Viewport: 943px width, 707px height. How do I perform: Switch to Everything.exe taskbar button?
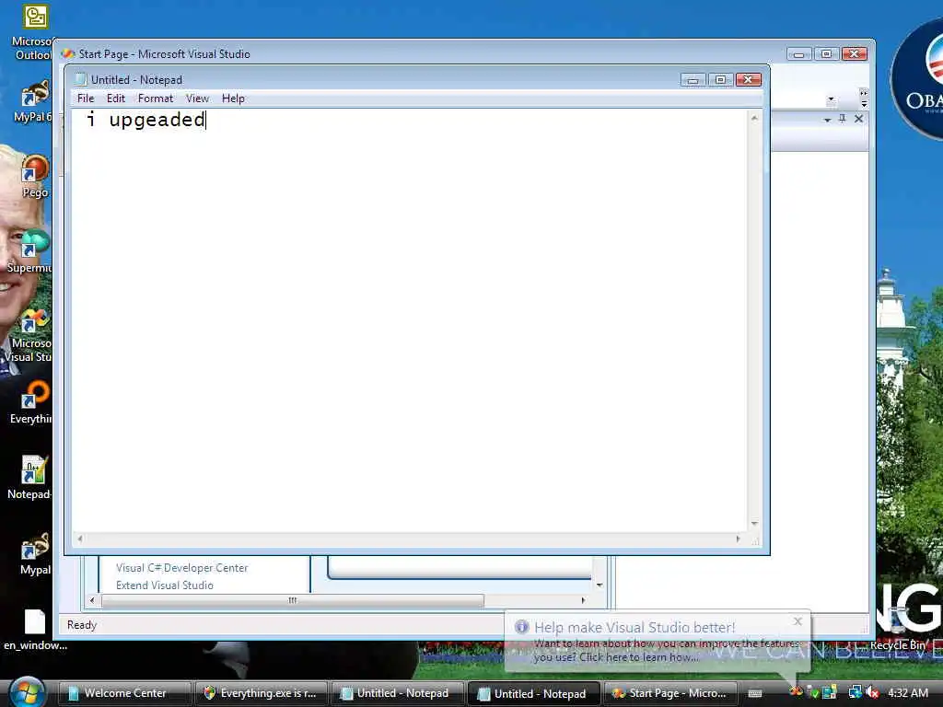261,693
